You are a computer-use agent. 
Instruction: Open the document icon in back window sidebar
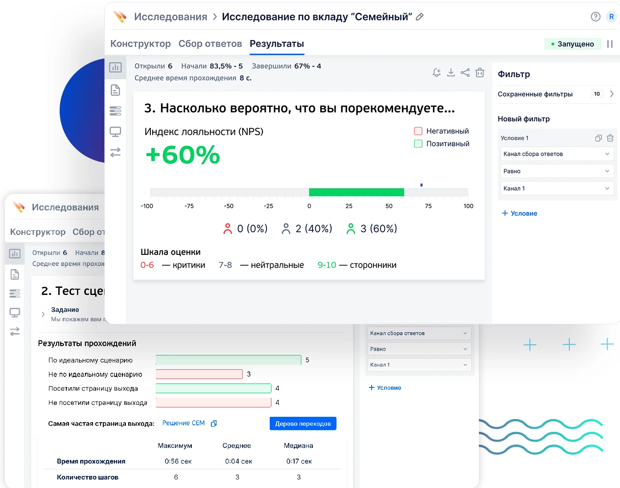tap(15, 274)
